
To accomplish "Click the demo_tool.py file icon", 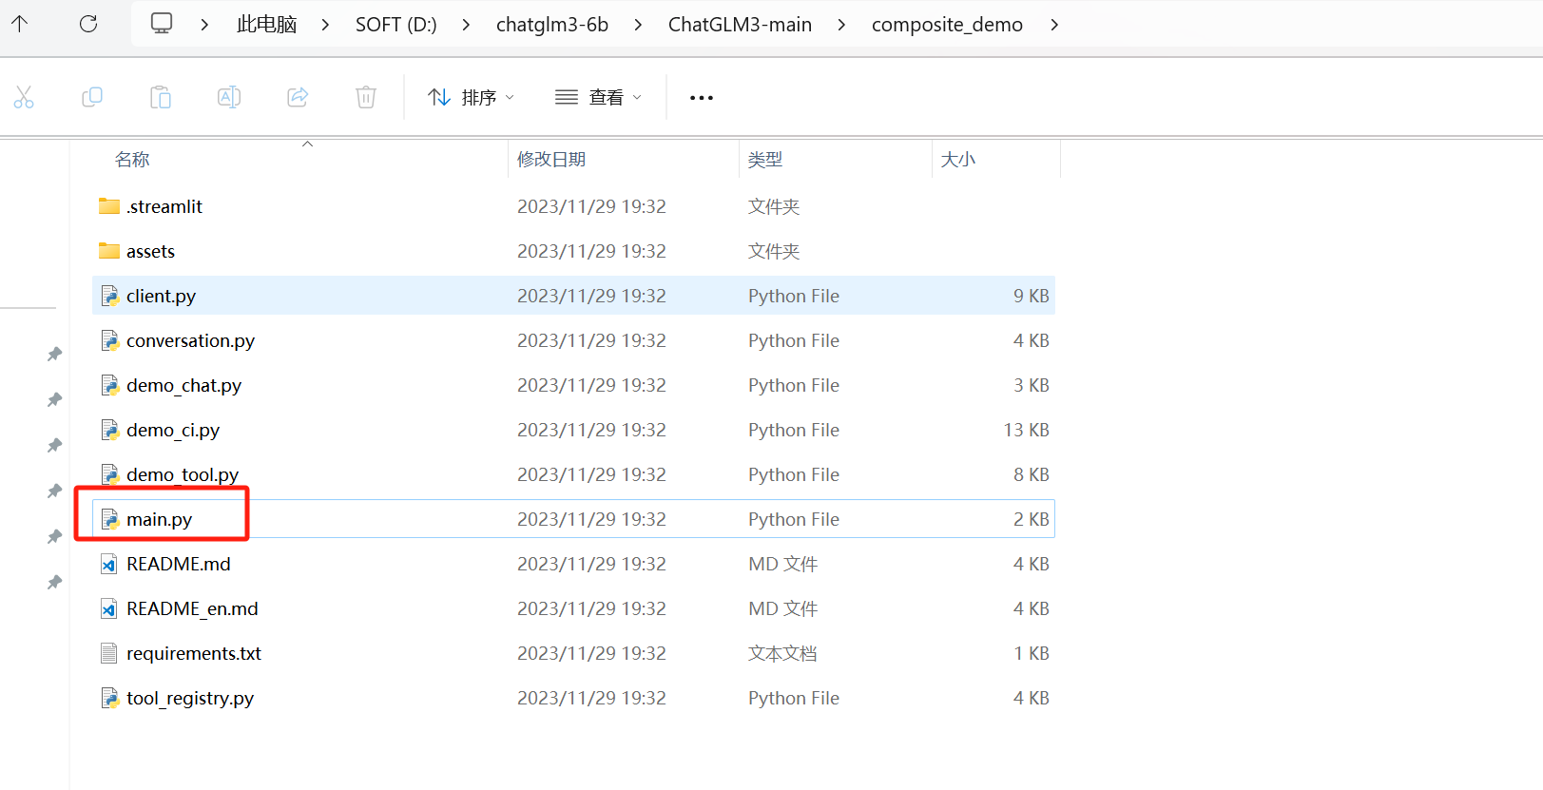I will pyautogui.click(x=110, y=474).
